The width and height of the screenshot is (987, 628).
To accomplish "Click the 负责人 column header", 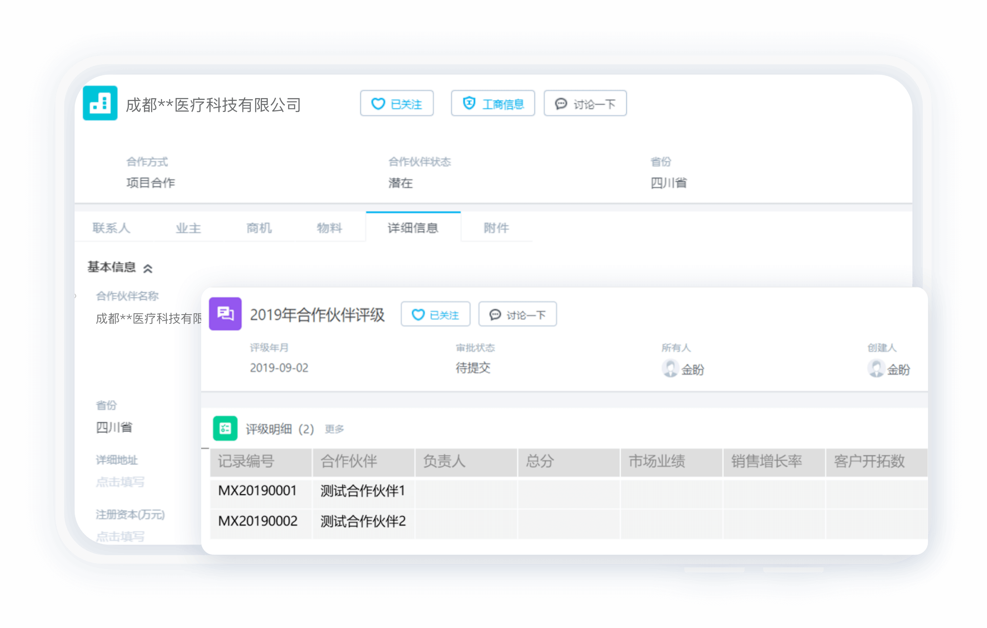I will [466, 462].
